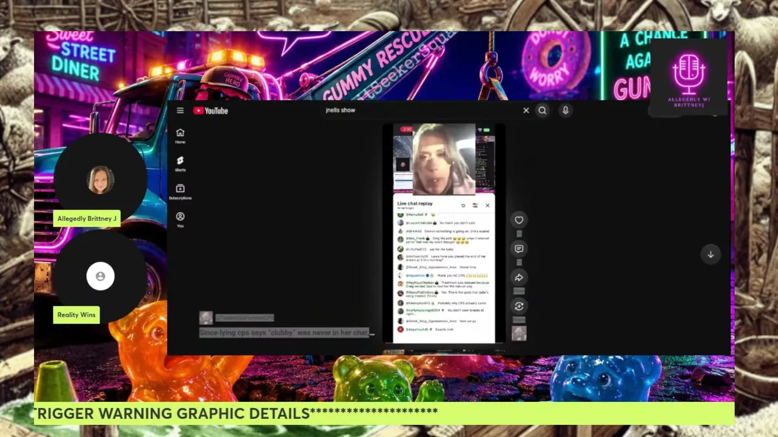The width and height of the screenshot is (778, 437).
Task: Click the 'No thank you don't care' chat message
Action: pyautogui.click(x=457, y=223)
